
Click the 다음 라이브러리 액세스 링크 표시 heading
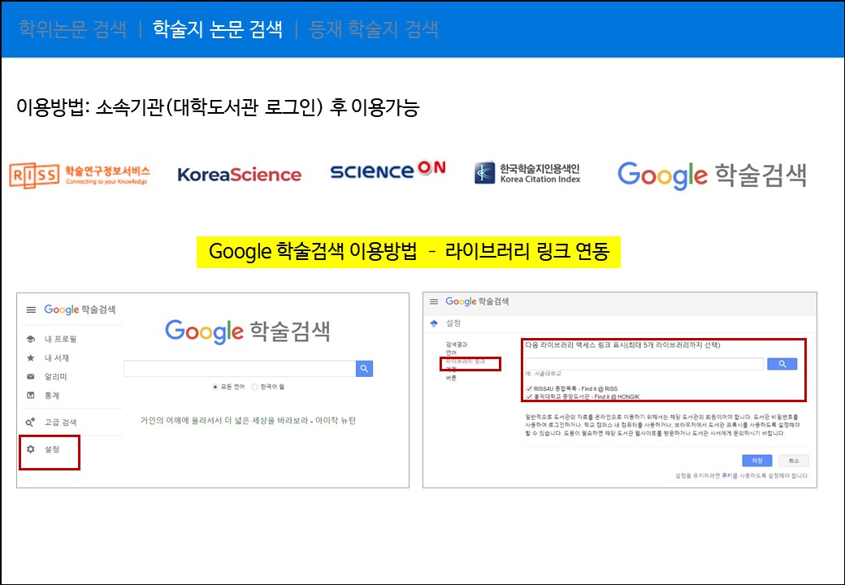(x=623, y=345)
